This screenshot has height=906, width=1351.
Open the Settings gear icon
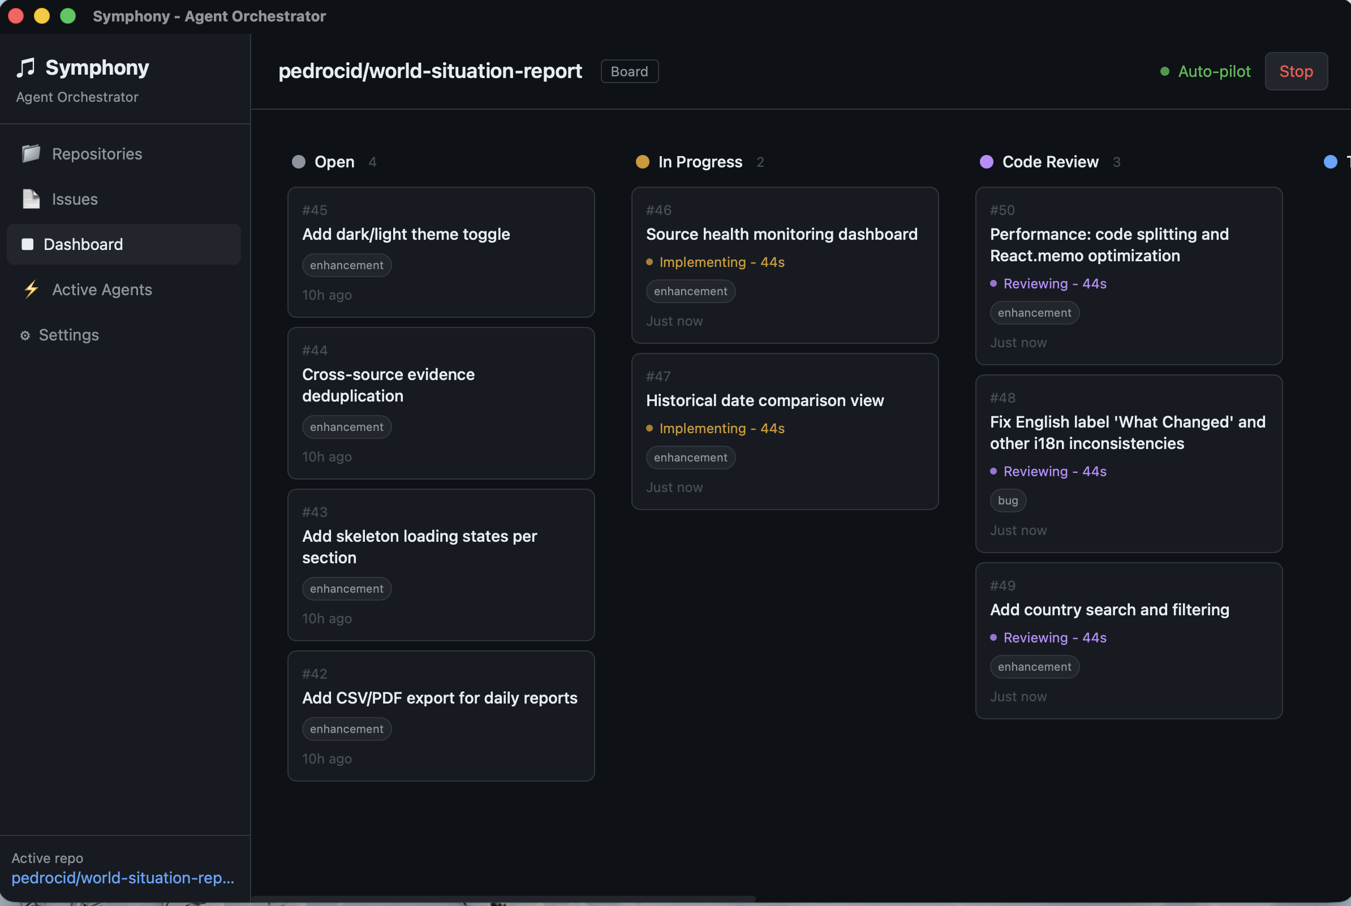pos(25,335)
